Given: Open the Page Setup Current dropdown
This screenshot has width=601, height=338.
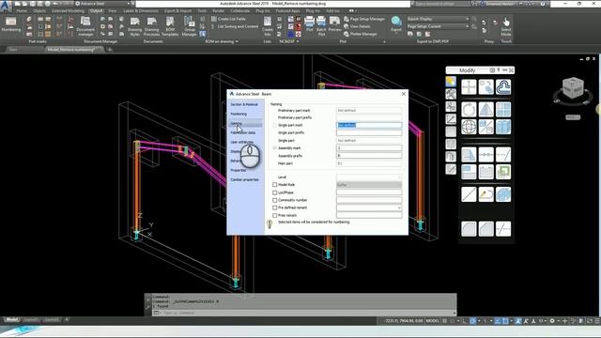Looking at the screenshot, I should click(x=438, y=26).
